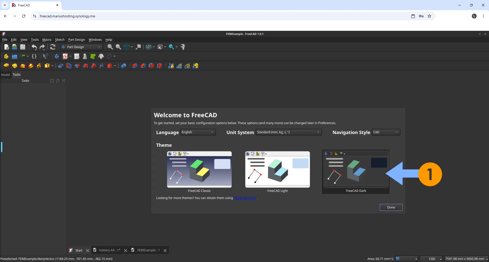Choose the FreeCAD Dark theme thumbnail
The image size is (489, 262).
pos(356,169)
